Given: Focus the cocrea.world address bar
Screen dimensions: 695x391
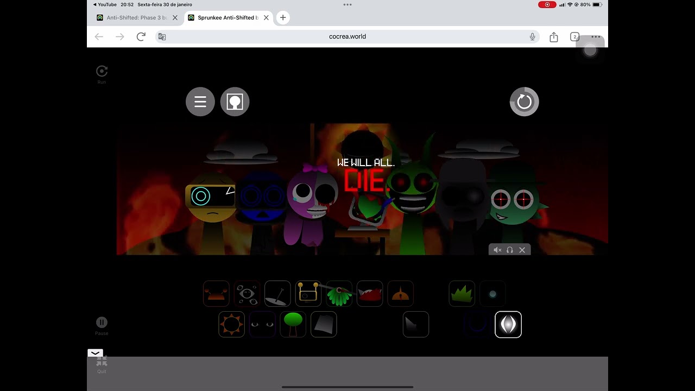Looking at the screenshot, I should (347, 36).
